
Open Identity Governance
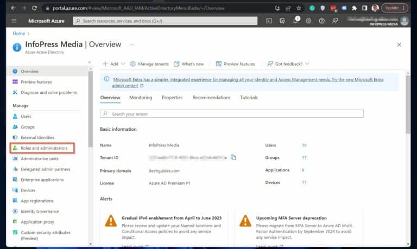40,211
